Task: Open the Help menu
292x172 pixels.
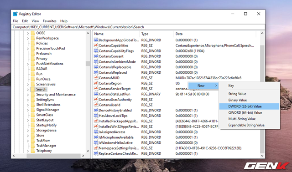Action: pos(64,21)
